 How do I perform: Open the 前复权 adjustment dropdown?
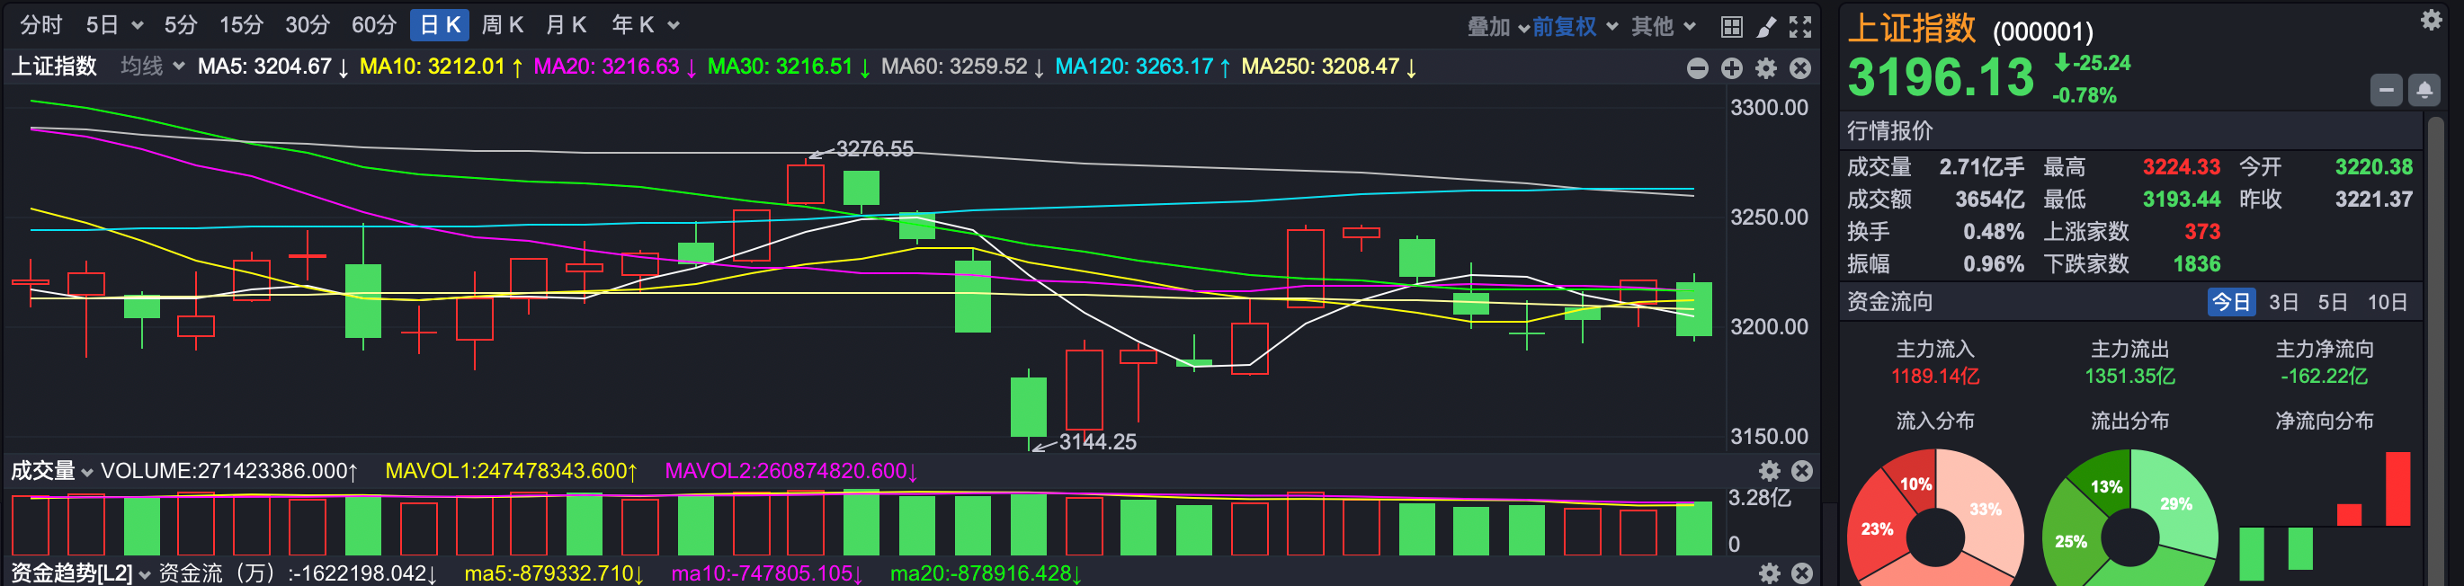coord(1575,27)
